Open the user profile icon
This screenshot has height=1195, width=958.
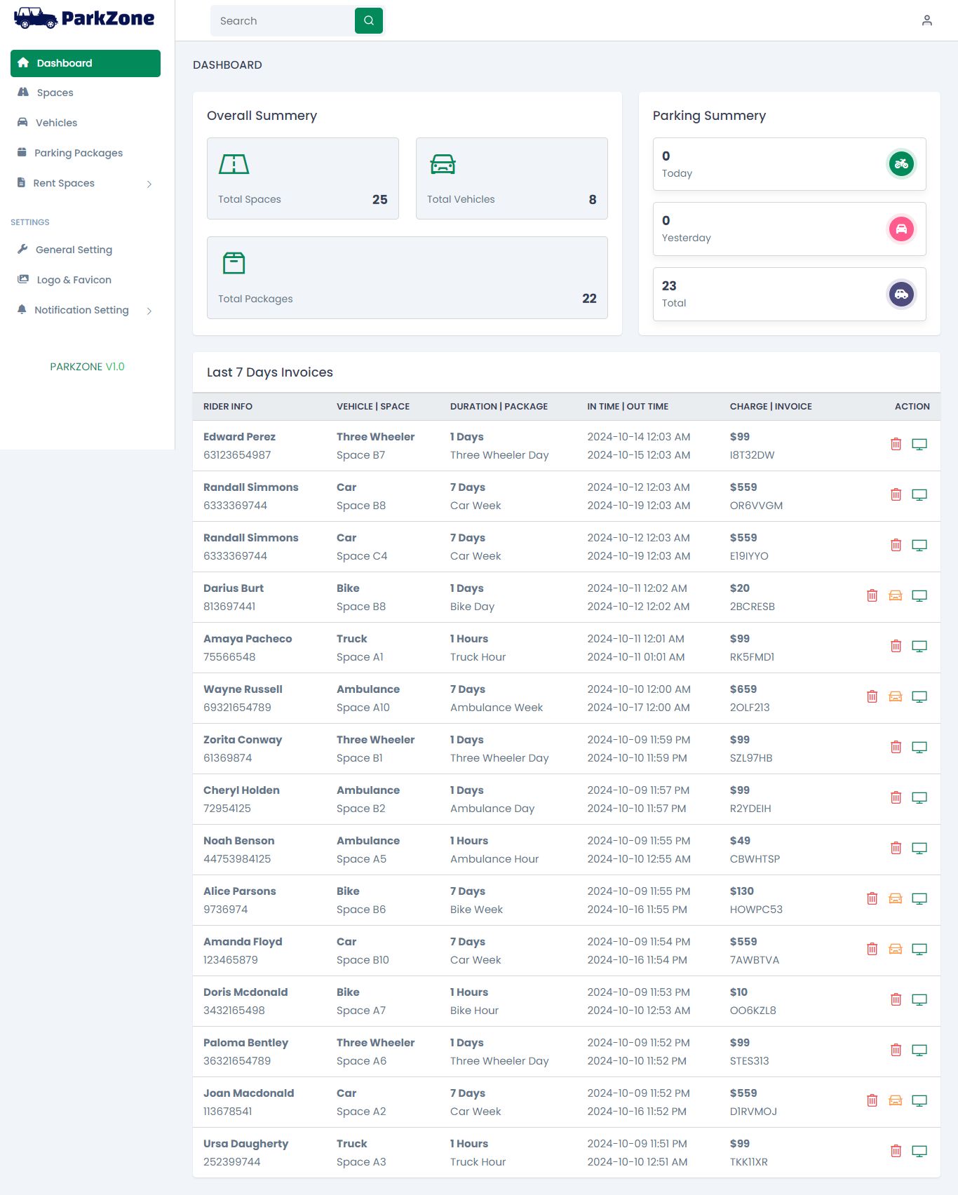tap(926, 21)
